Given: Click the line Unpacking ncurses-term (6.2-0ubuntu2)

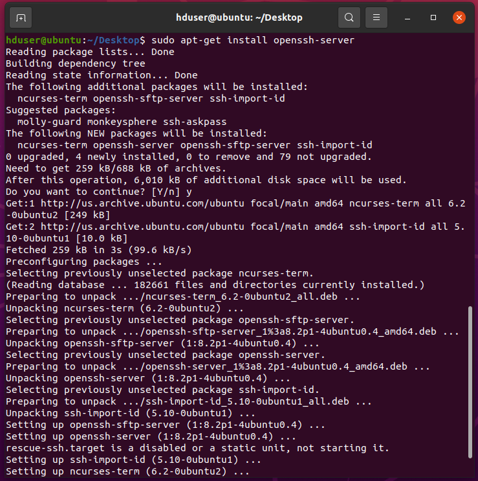Looking at the screenshot, I should click(x=125, y=308).
